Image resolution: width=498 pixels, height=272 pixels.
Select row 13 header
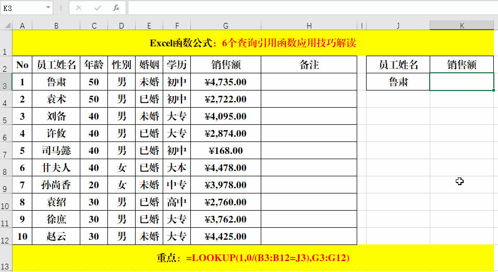6,258
